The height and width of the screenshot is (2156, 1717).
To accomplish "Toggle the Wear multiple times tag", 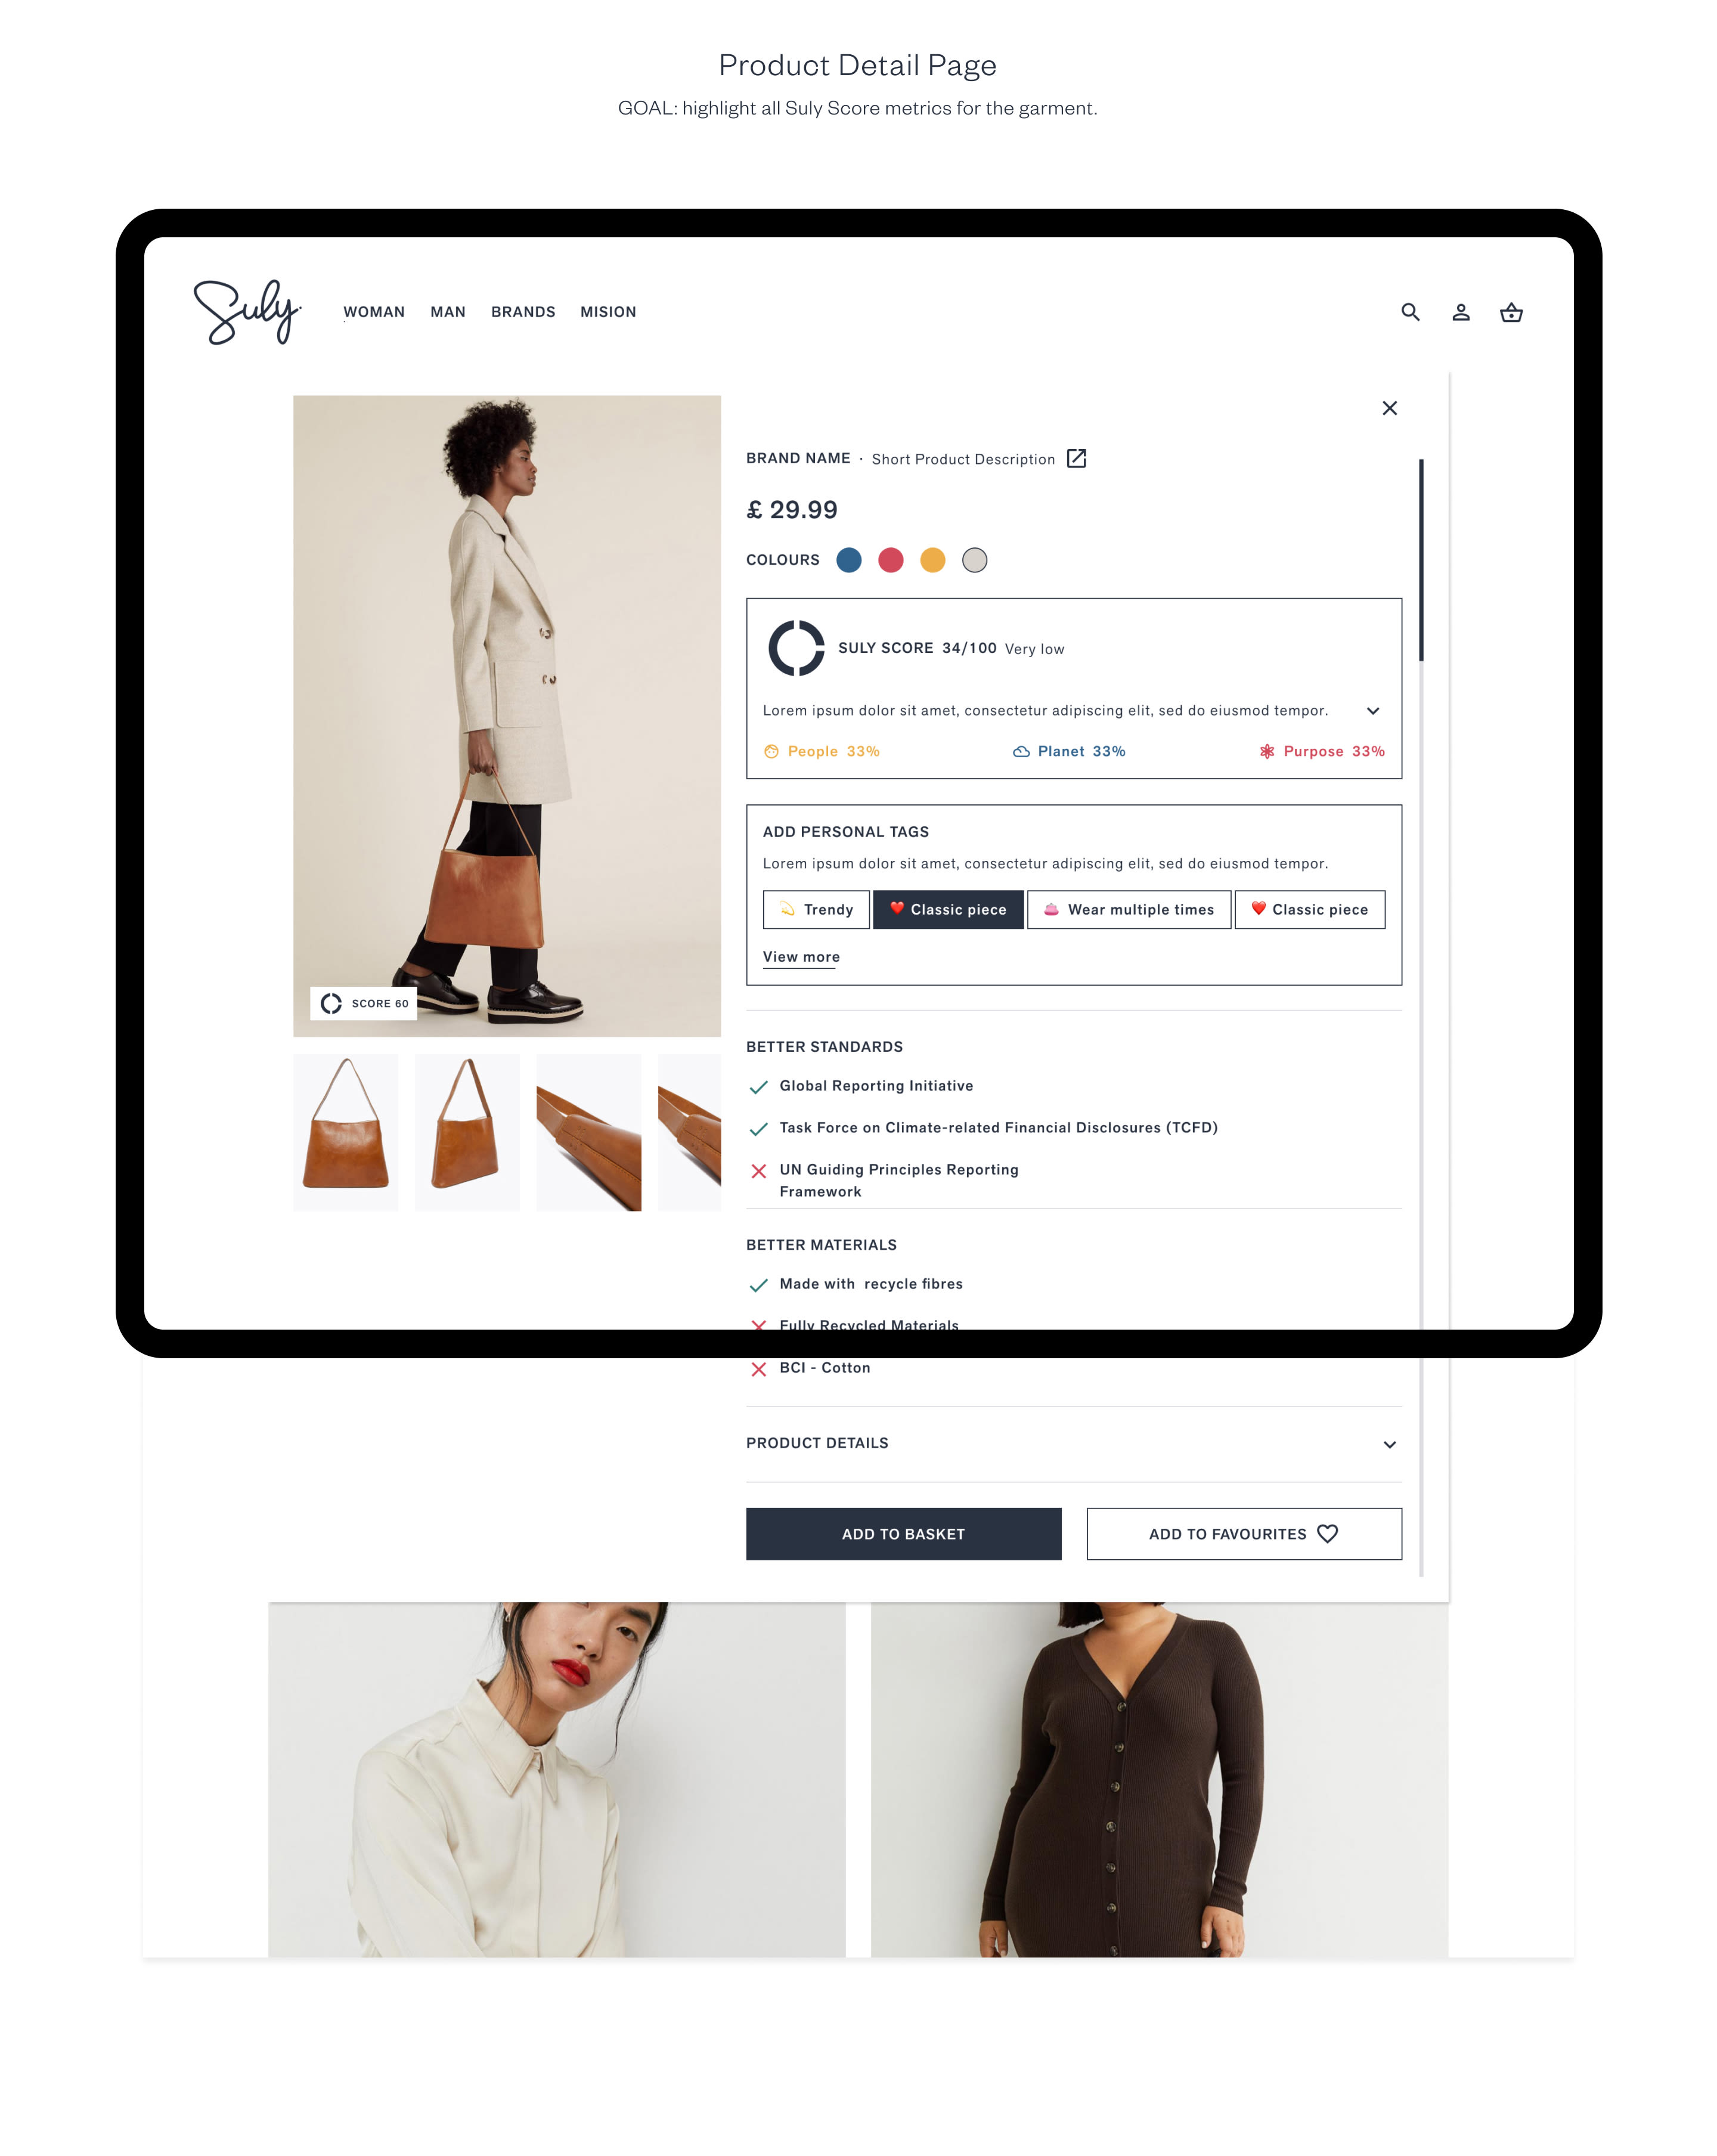I will point(1129,909).
